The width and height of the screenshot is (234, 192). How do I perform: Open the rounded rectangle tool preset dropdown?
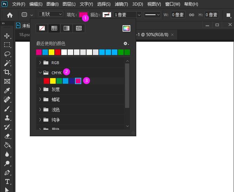(32, 15)
